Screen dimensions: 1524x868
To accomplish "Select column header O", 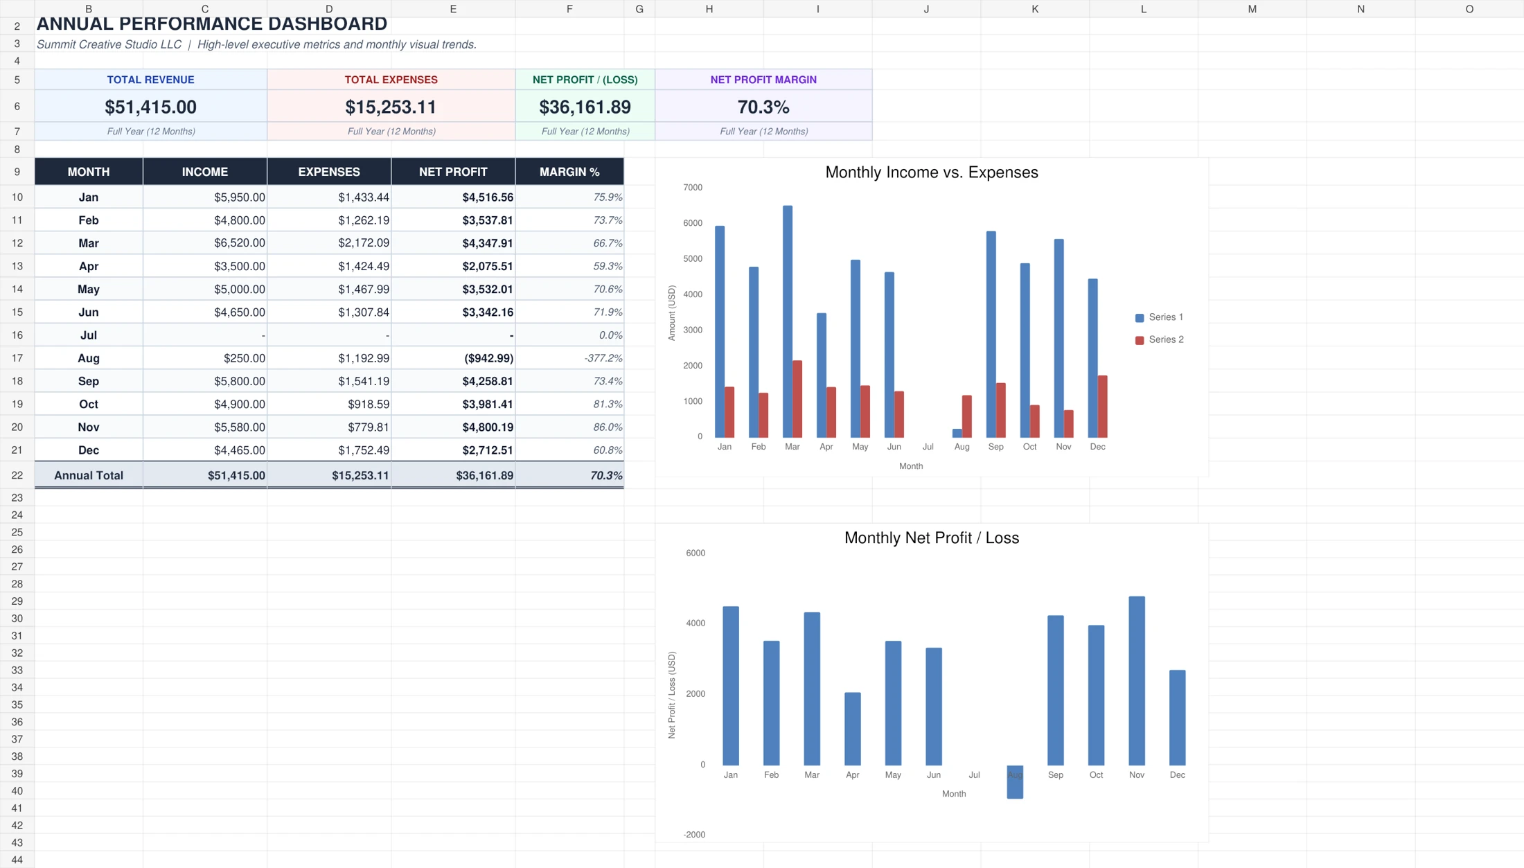I will pyautogui.click(x=1469, y=9).
